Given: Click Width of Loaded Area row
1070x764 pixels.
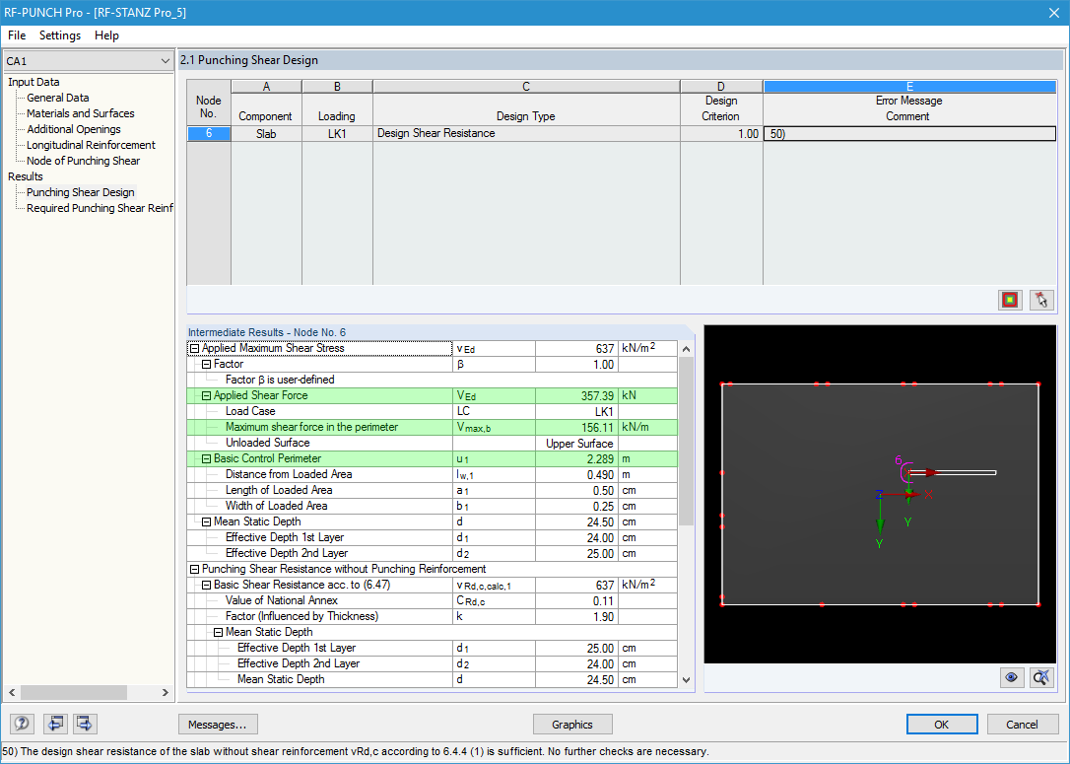Looking at the screenshot, I should (432, 506).
